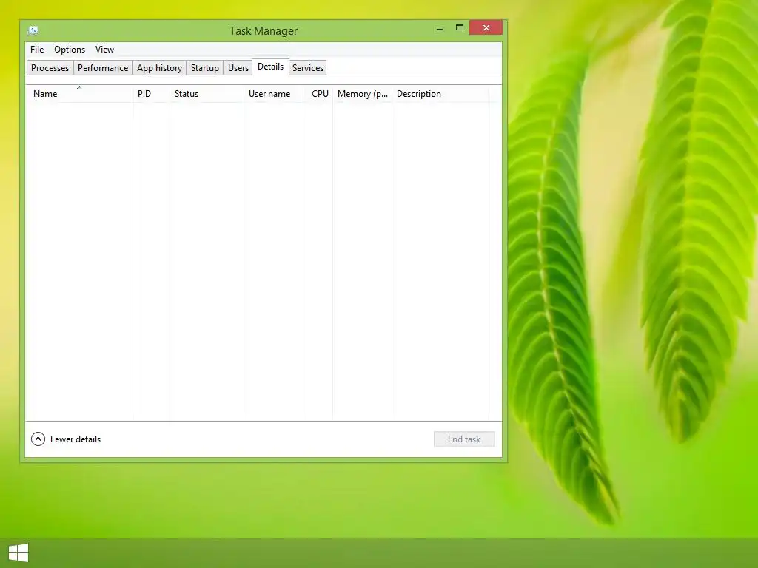The image size is (758, 568).
Task: Collapse view with Fewer details arrow icon
Action: click(x=38, y=439)
